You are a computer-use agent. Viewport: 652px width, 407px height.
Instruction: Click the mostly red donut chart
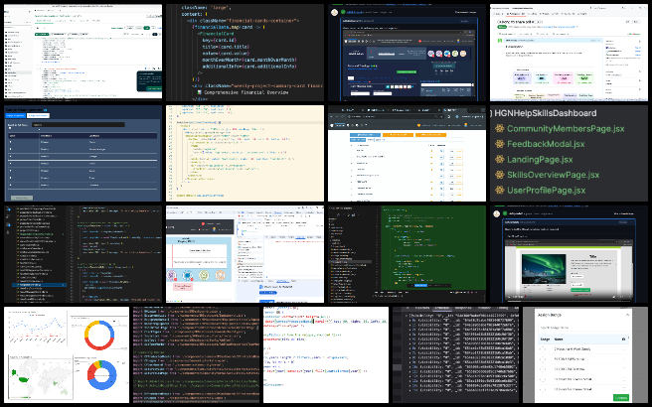[x=99, y=336]
